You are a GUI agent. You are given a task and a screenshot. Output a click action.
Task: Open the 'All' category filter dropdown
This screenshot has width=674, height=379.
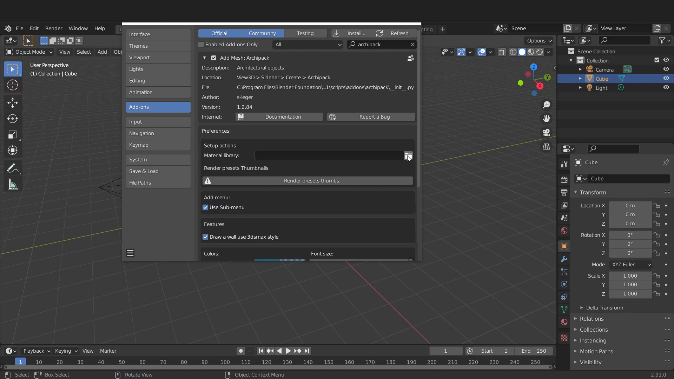click(x=307, y=45)
